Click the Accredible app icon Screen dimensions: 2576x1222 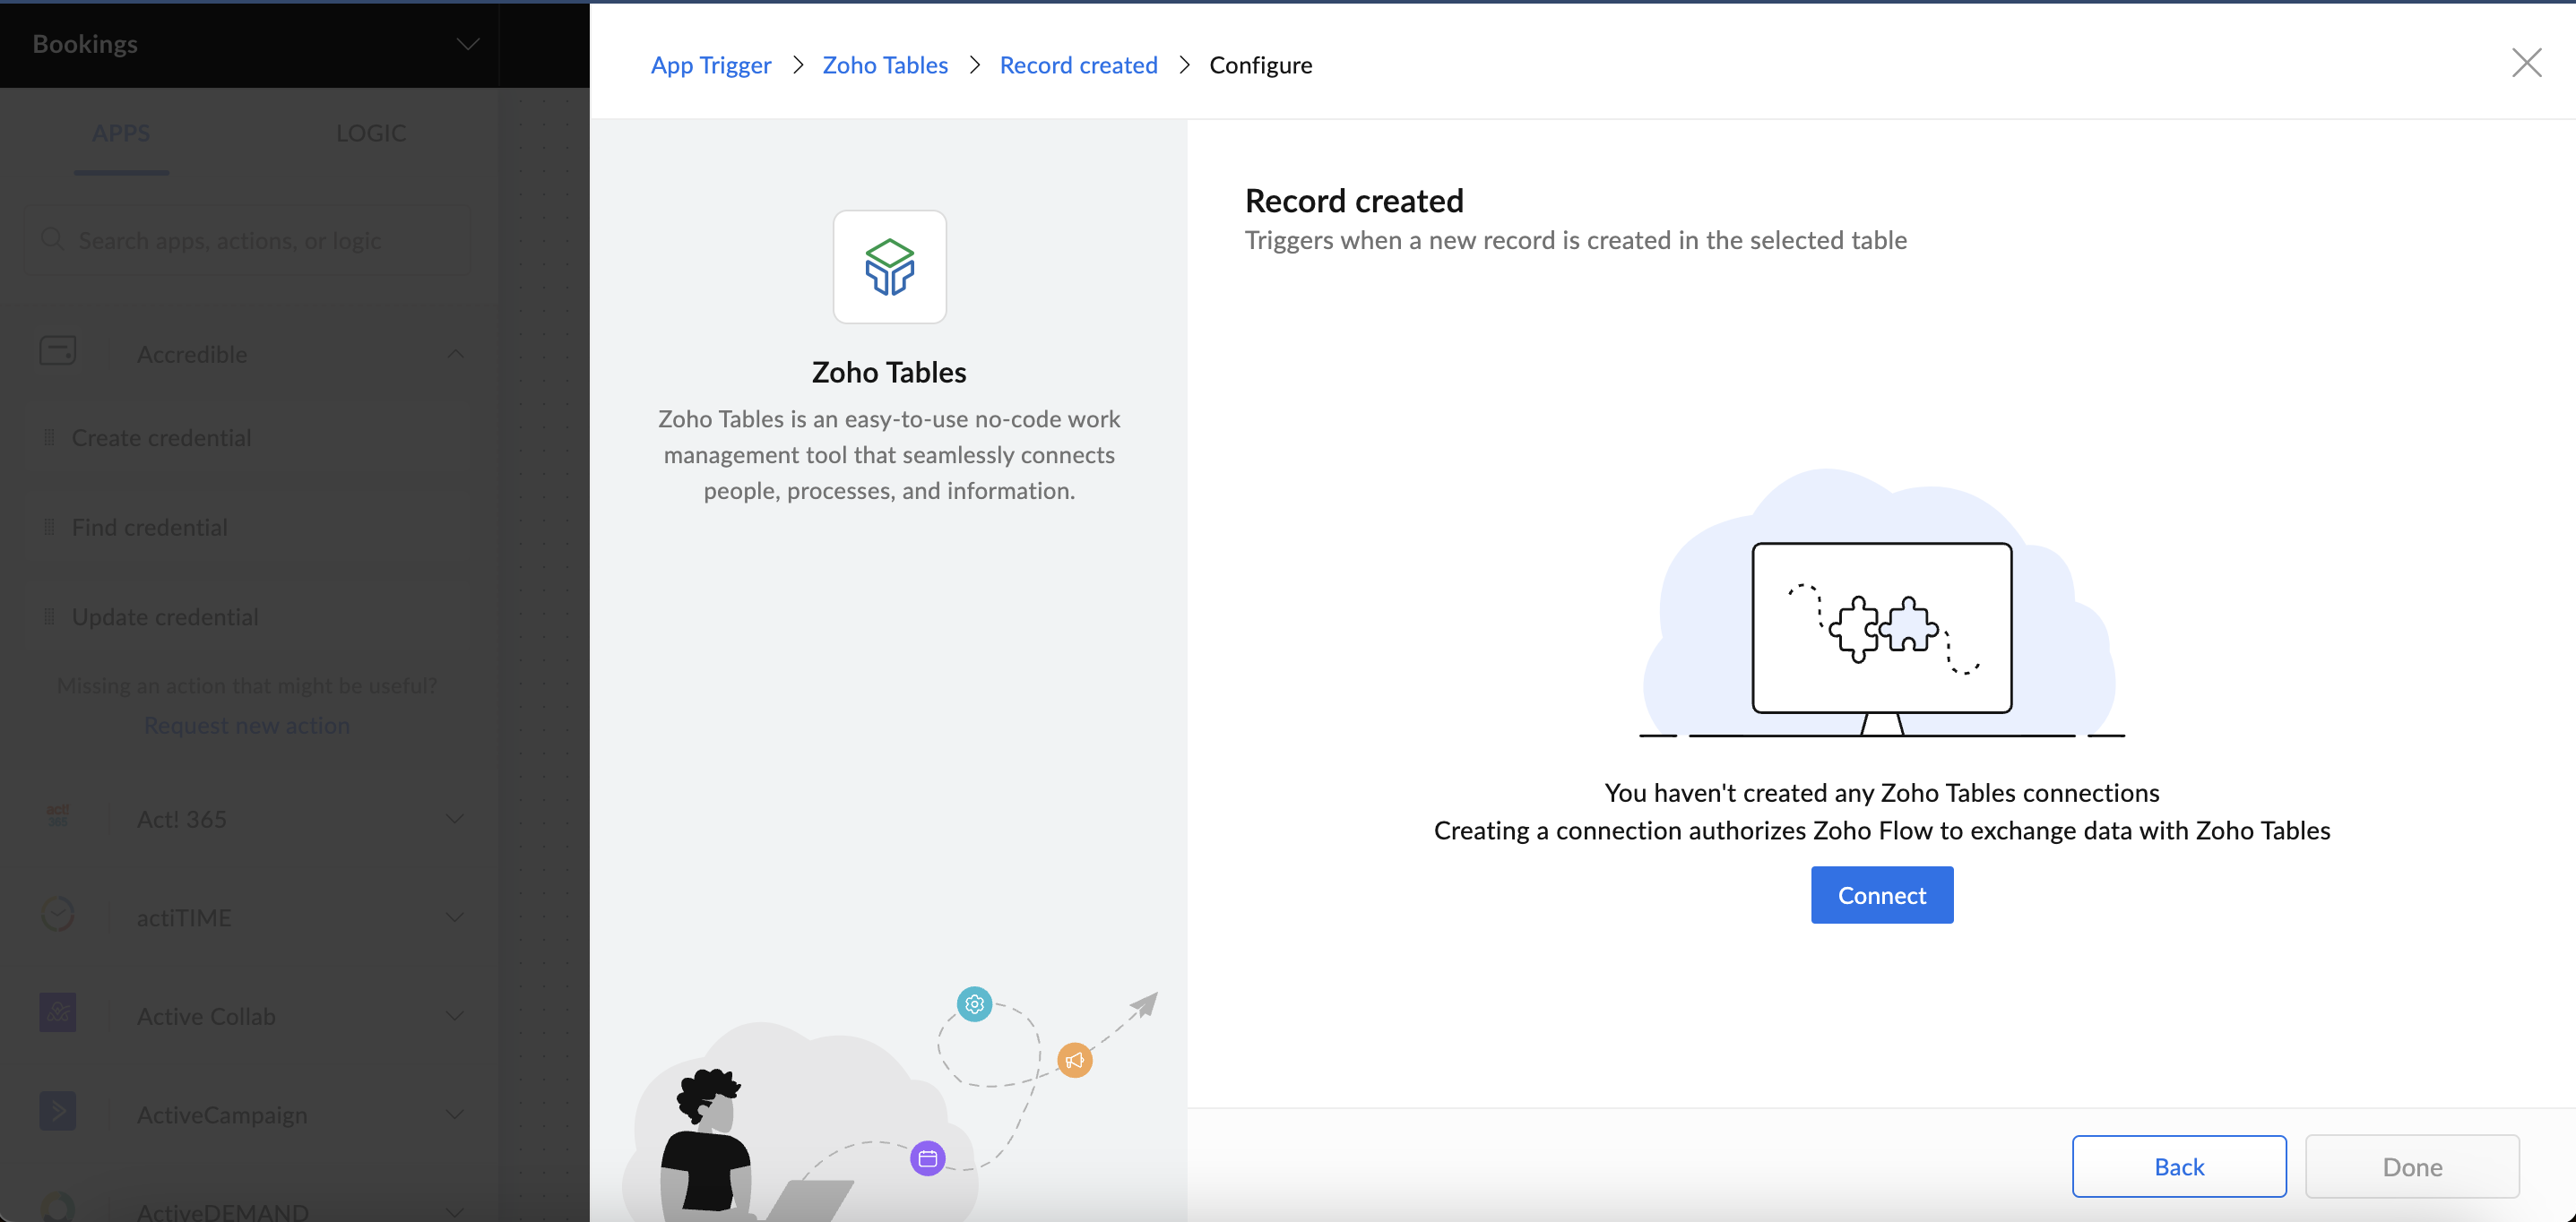pos(58,352)
